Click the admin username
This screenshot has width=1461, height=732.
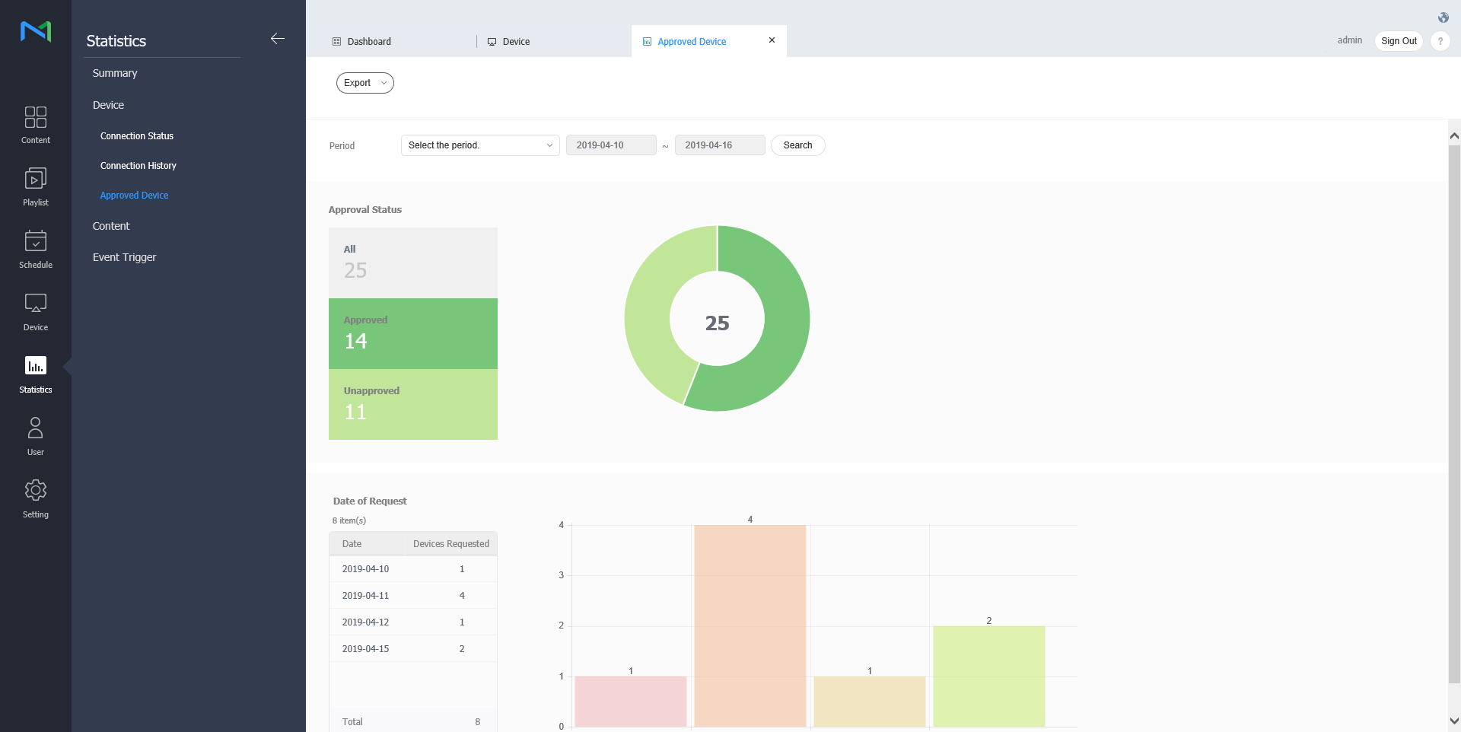click(x=1350, y=40)
